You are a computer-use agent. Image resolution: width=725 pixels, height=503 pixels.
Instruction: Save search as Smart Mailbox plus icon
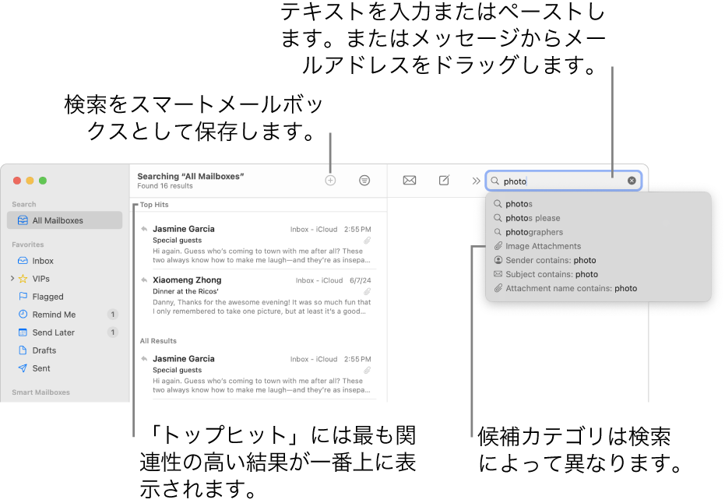click(x=330, y=181)
